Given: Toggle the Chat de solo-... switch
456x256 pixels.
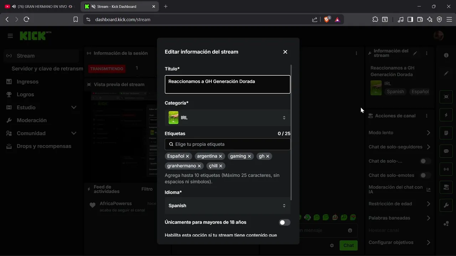Looking at the screenshot, I should coord(425,161).
